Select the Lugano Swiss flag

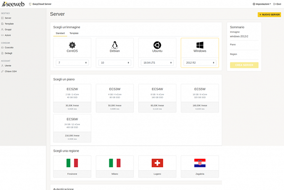pos(157,163)
